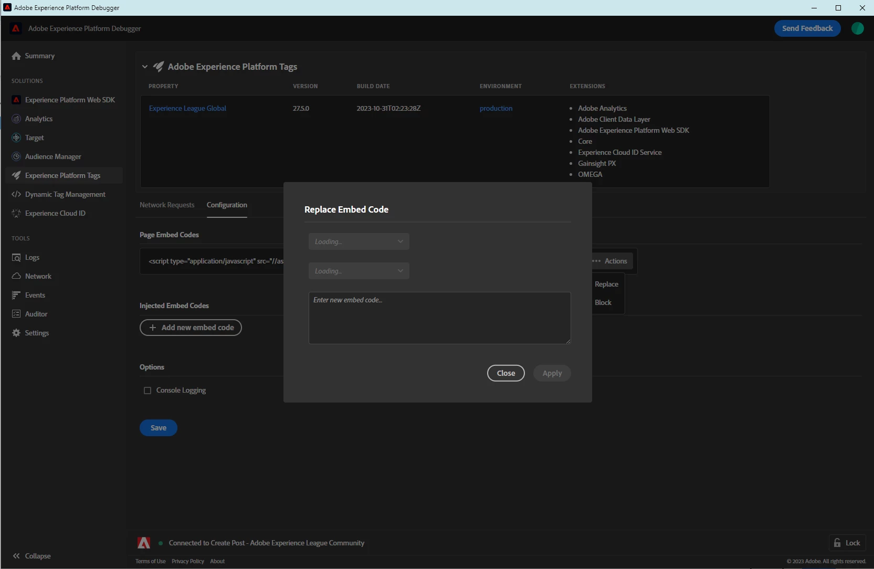Click the Adobe Client Data Layer entry
874x569 pixels.
coord(614,119)
